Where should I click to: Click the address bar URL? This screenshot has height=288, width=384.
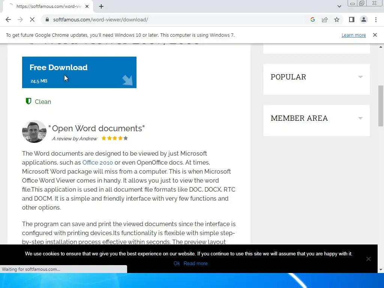pos(100,19)
